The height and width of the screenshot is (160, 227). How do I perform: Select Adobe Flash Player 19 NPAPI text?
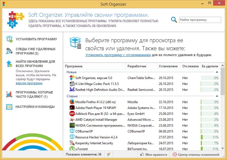point(96,108)
